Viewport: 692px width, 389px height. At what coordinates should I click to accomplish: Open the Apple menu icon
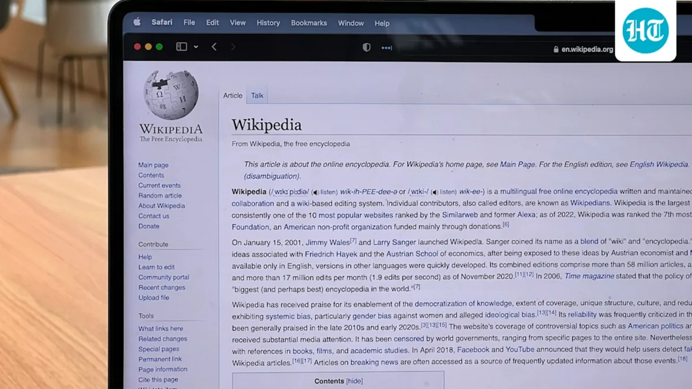[137, 22]
